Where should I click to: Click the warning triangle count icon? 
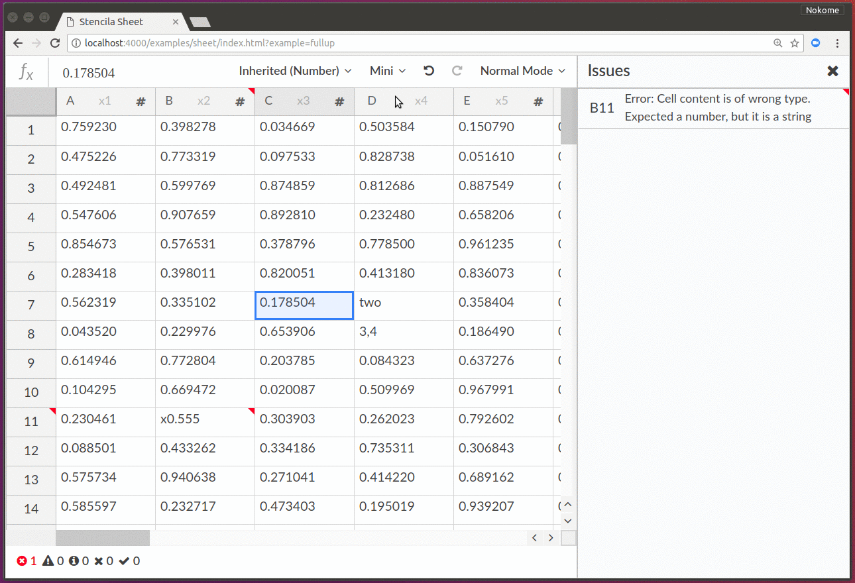(x=48, y=561)
